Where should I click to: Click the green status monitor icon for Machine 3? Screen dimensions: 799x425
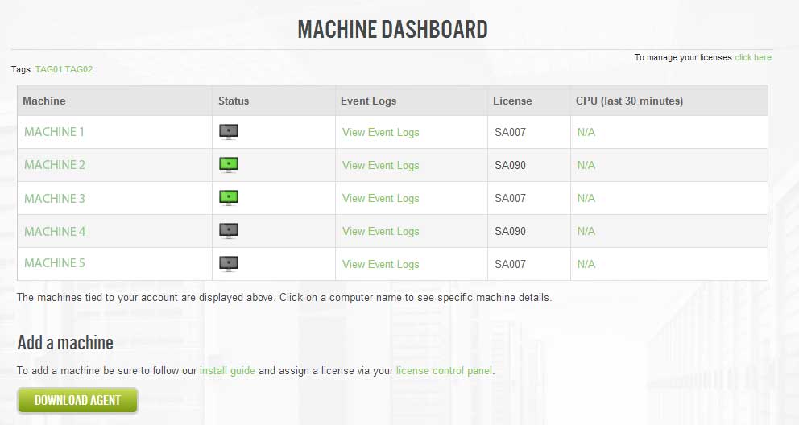pos(229,198)
